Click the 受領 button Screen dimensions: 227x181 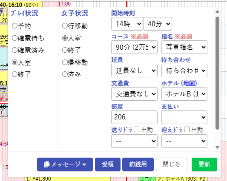(108, 164)
